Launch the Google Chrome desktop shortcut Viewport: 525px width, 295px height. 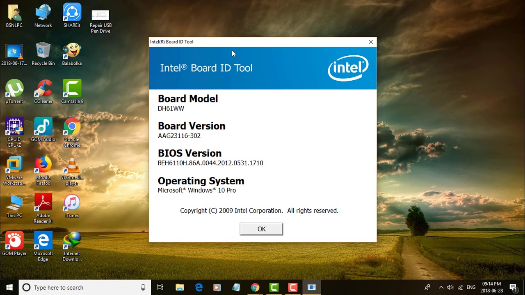[x=72, y=132]
